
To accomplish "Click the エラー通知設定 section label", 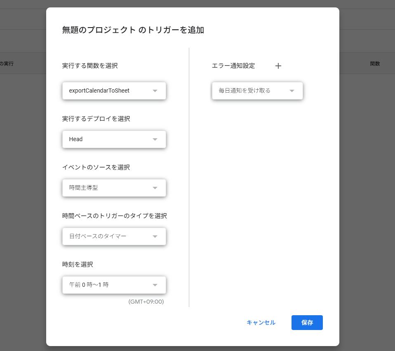I will [x=233, y=66].
